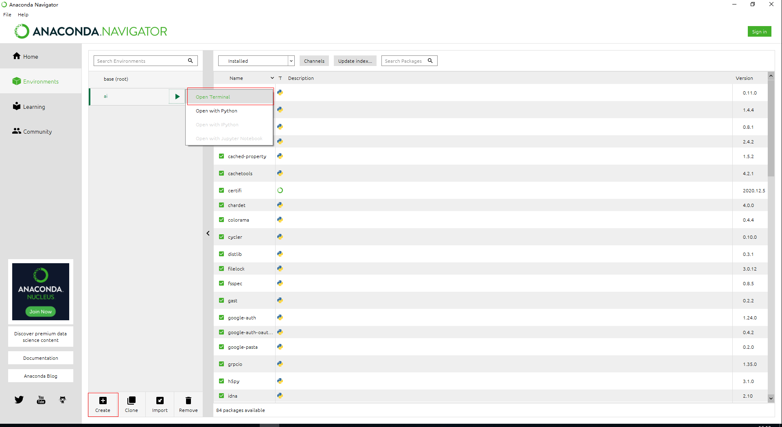The width and height of the screenshot is (782, 427).
Task: Click the Update index... button
Action: (x=355, y=61)
